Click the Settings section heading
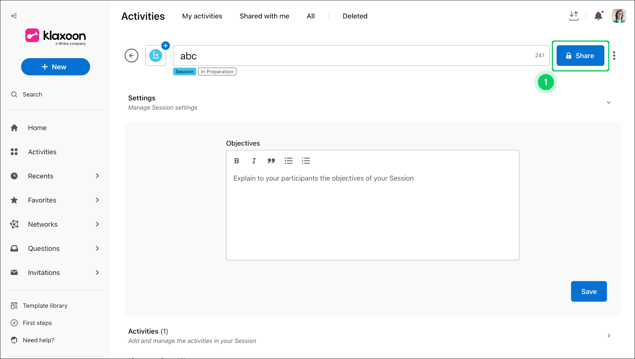Image resolution: width=635 pixels, height=359 pixels. (x=142, y=98)
